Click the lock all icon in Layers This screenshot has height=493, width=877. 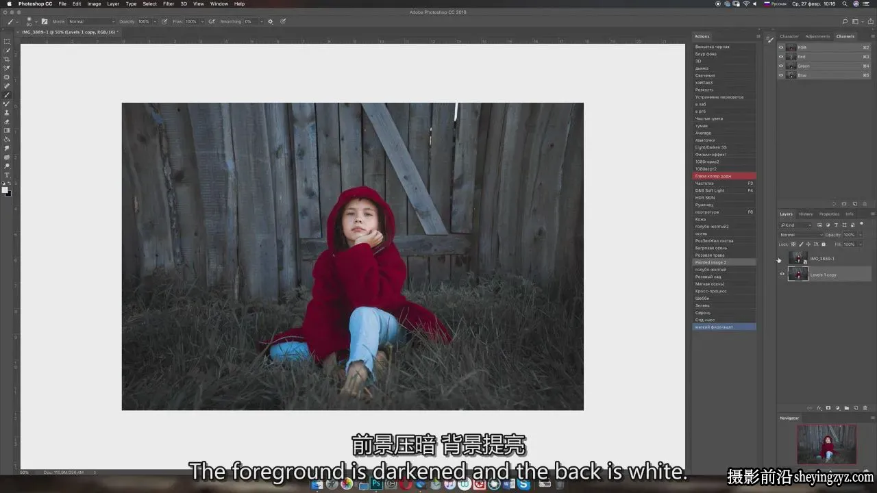(x=824, y=244)
